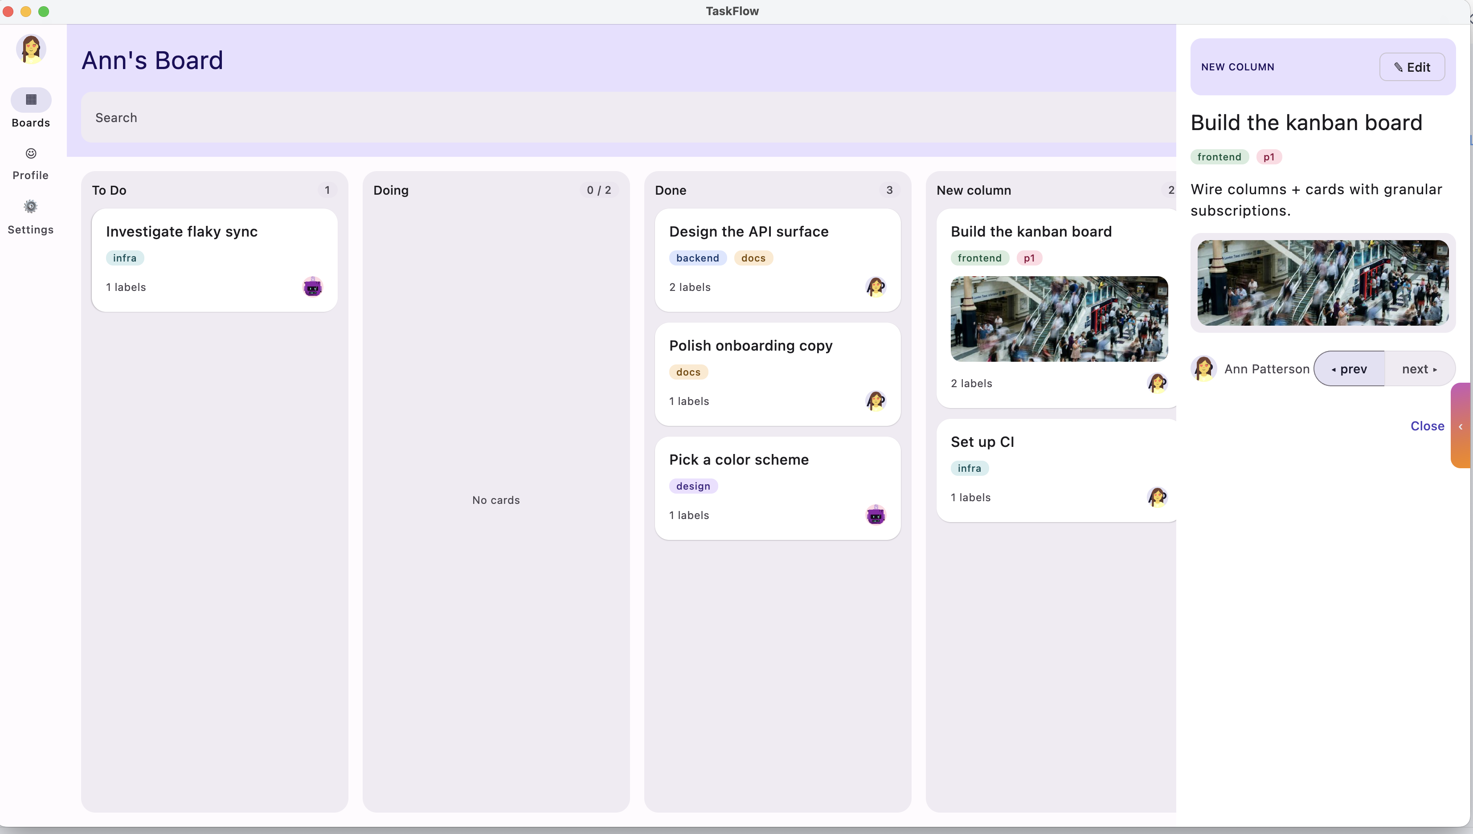Click Ann Patterson avatar in the detail panel
The height and width of the screenshot is (834, 1473).
[x=1204, y=368]
